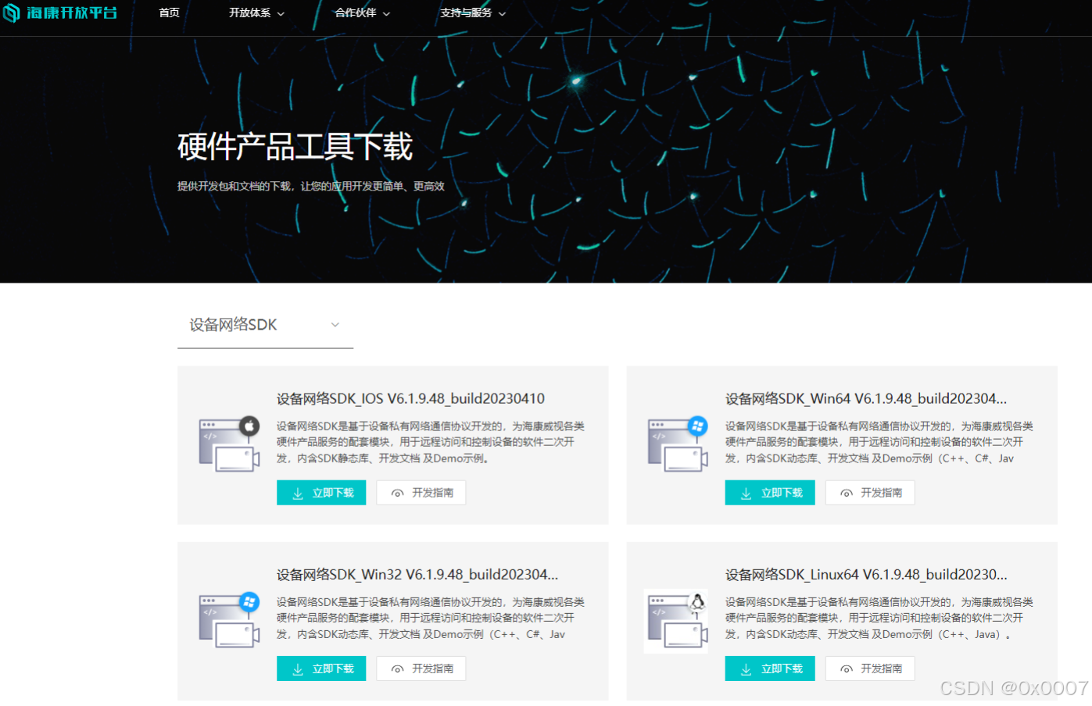The image size is (1092, 706).
Task: Download the Linux64 SDK with 立即下载
Action: pyautogui.click(x=770, y=669)
